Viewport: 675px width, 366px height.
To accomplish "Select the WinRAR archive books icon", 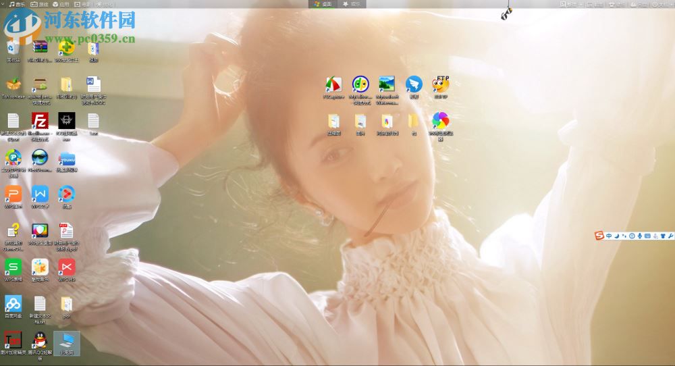I will coord(40,48).
